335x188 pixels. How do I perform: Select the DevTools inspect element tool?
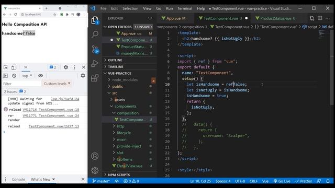point(6,67)
